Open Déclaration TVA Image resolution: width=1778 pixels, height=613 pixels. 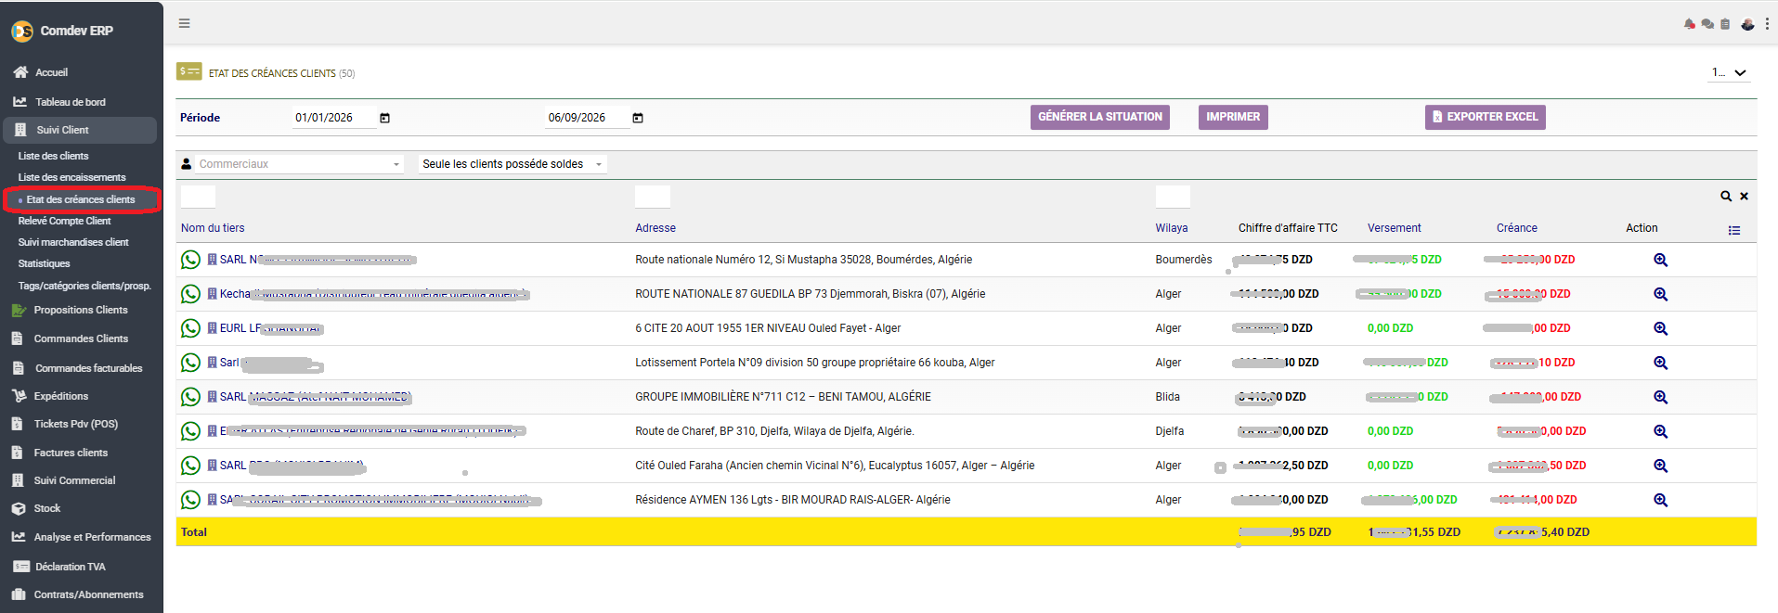click(x=71, y=567)
